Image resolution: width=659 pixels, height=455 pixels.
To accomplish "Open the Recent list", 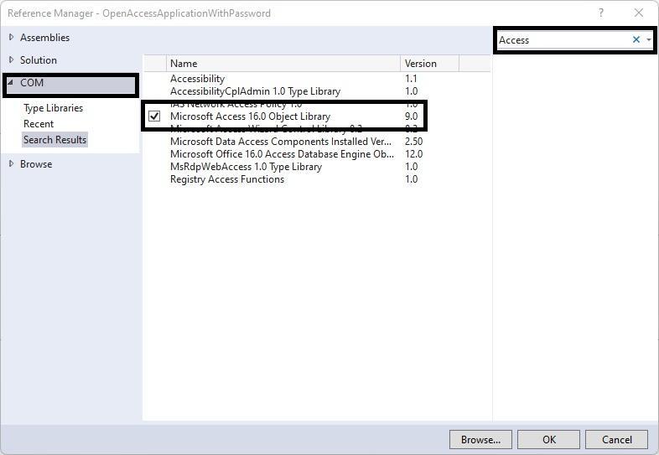I will [x=39, y=124].
